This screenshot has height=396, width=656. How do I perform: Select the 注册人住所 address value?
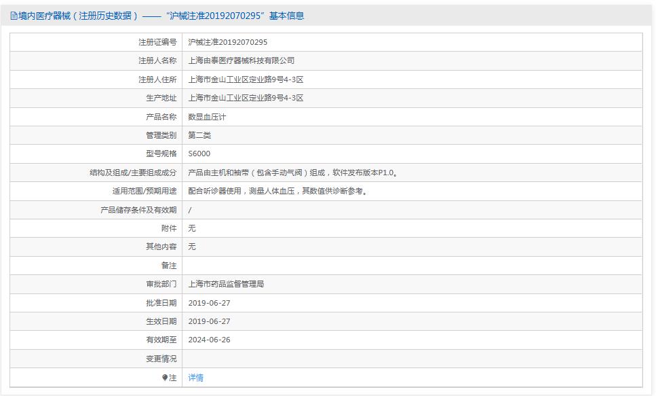point(246,79)
